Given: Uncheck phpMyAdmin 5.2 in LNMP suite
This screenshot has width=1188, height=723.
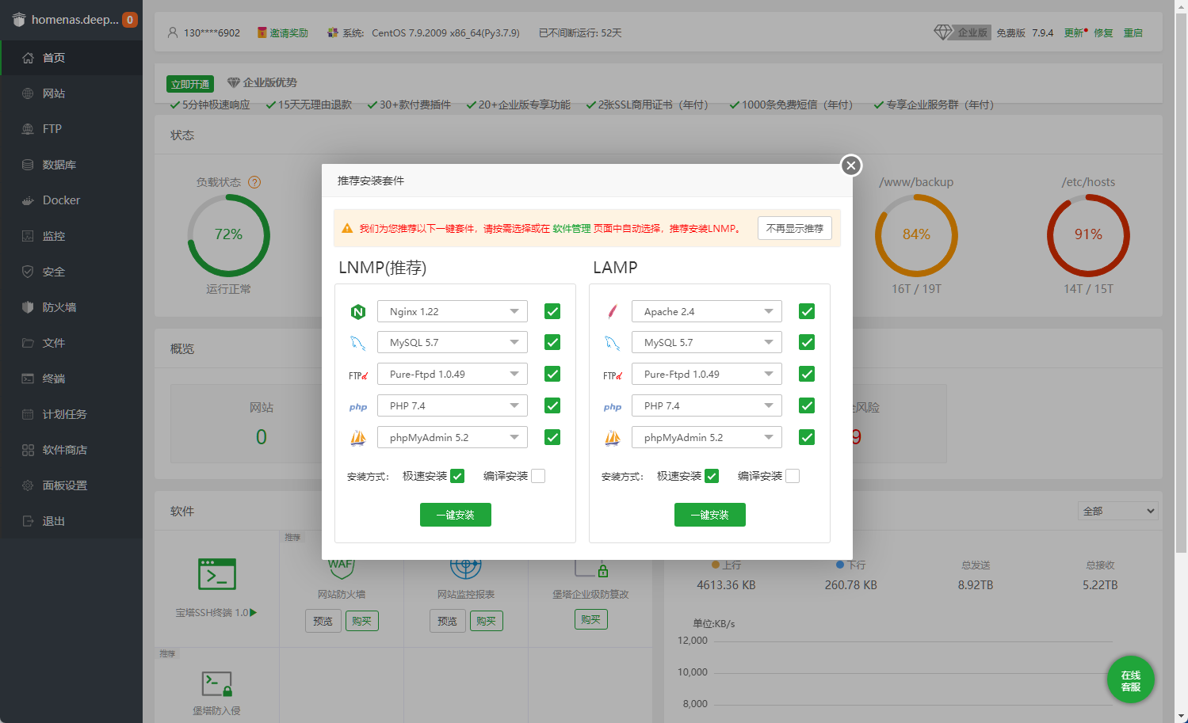Looking at the screenshot, I should point(552,437).
